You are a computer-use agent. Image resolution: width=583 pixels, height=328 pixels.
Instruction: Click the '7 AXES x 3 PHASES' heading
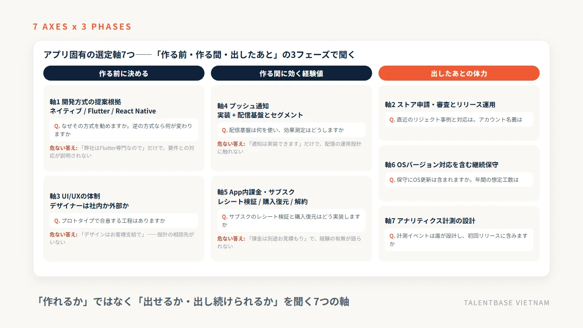click(82, 26)
